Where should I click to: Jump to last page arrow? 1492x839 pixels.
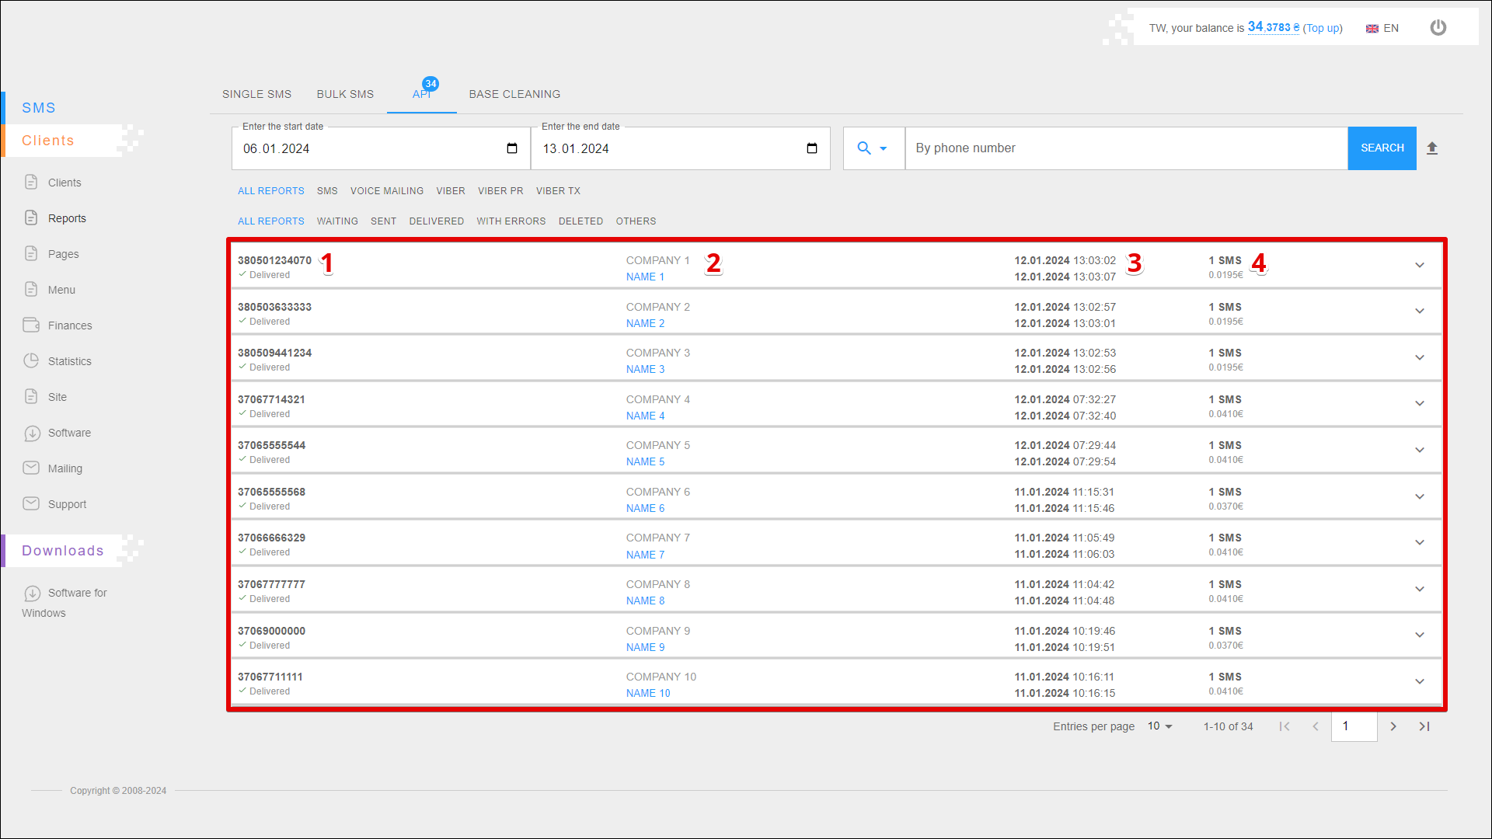coord(1424,726)
